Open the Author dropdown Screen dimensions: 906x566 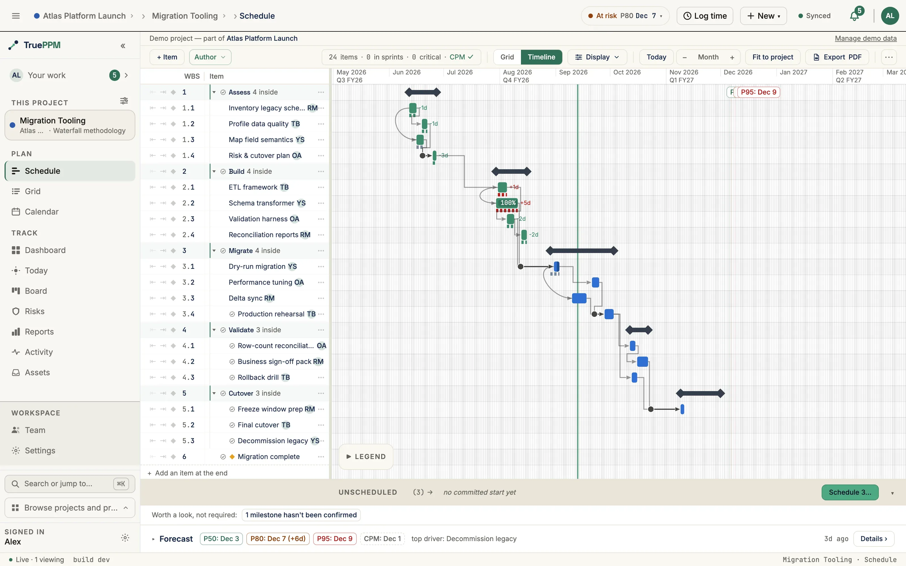coord(210,57)
